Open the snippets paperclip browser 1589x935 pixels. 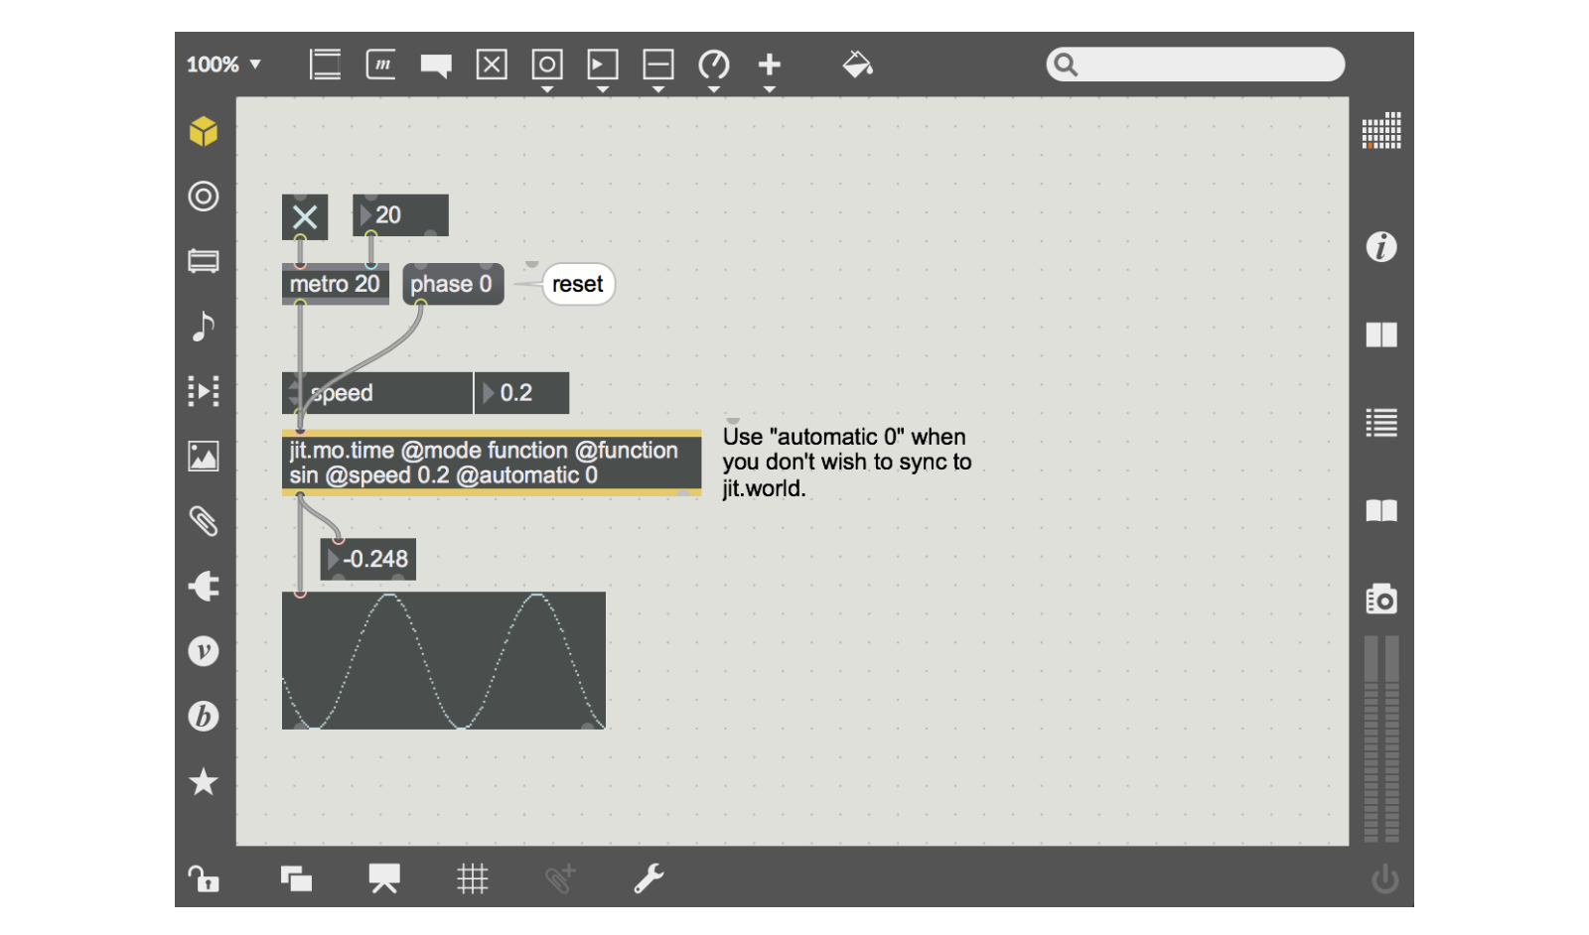(x=204, y=521)
